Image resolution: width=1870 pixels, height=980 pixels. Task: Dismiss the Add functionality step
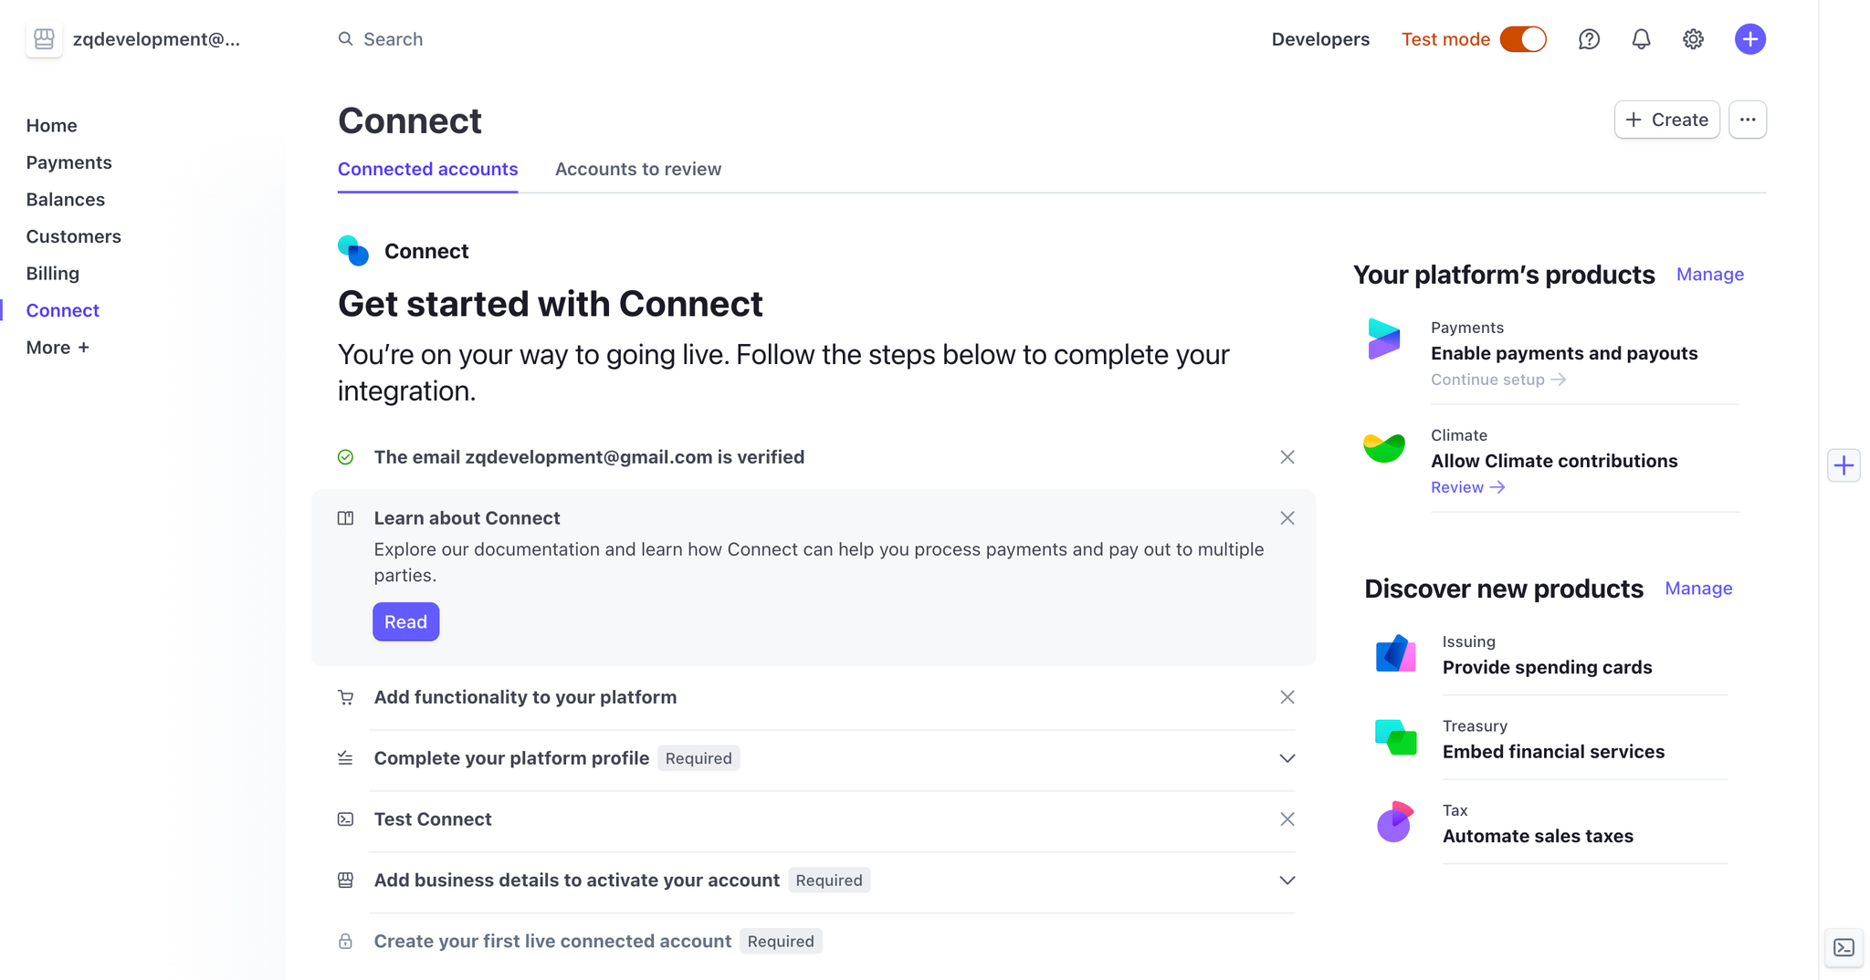pyautogui.click(x=1287, y=697)
